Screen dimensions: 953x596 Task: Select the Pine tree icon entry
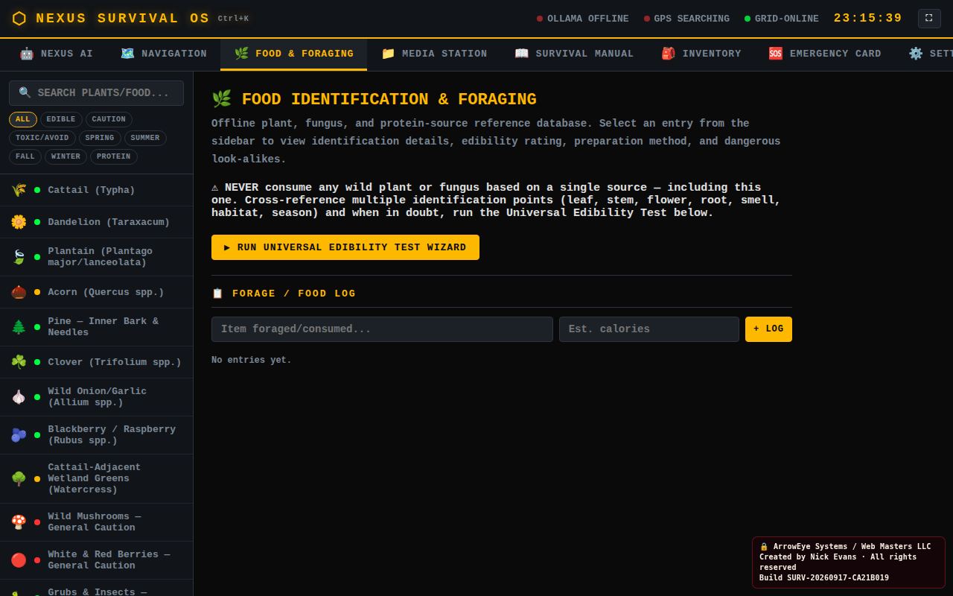click(19, 327)
